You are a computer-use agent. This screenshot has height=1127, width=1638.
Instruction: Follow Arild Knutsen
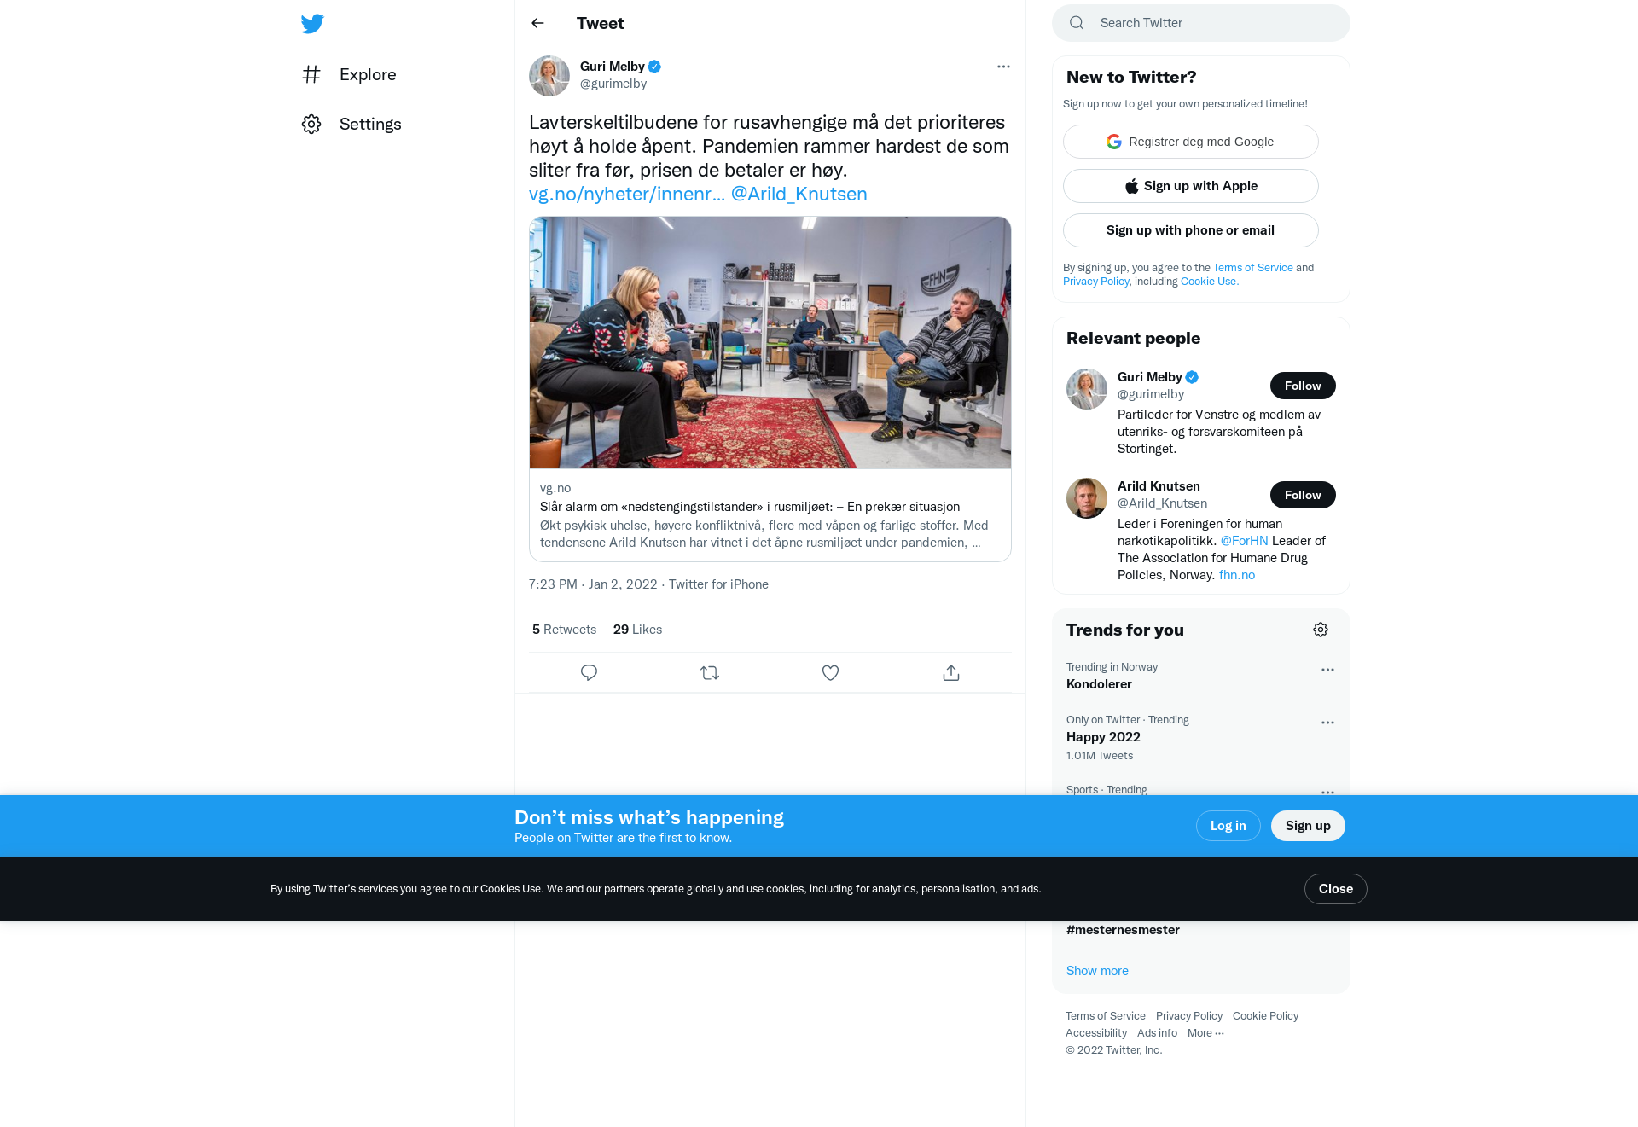coord(1303,495)
